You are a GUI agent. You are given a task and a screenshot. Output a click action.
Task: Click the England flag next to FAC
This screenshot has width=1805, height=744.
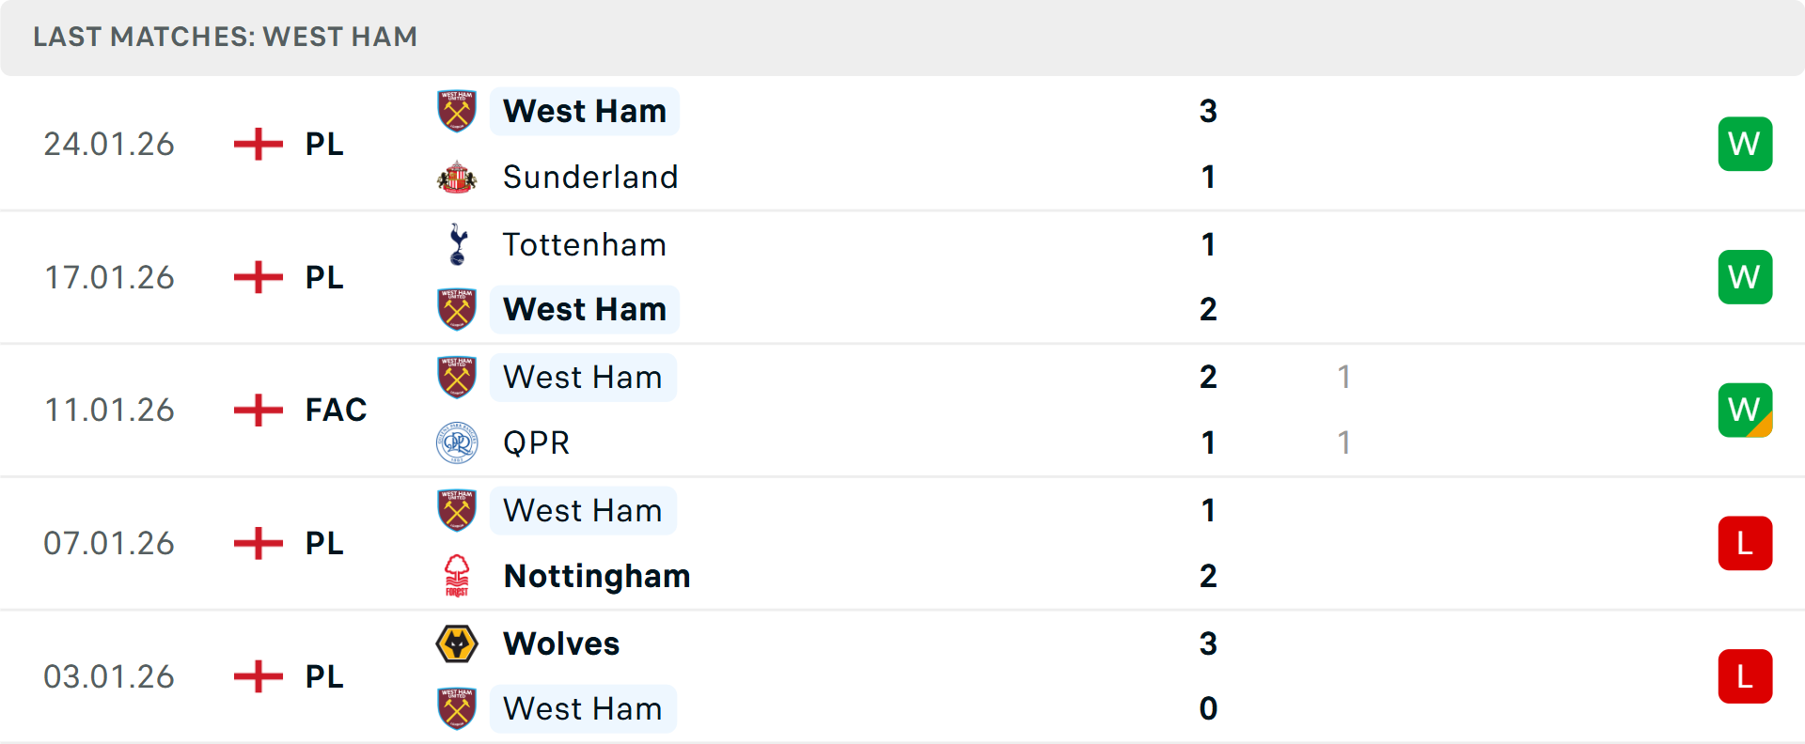coord(258,409)
